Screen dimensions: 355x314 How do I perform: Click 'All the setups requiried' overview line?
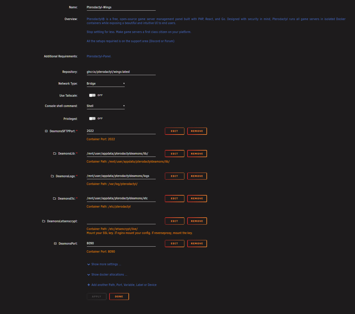pyautogui.click(x=130, y=41)
